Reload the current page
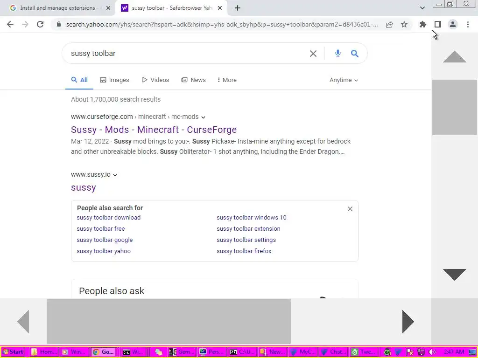This screenshot has width=478, height=358. (x=40, y=24)
